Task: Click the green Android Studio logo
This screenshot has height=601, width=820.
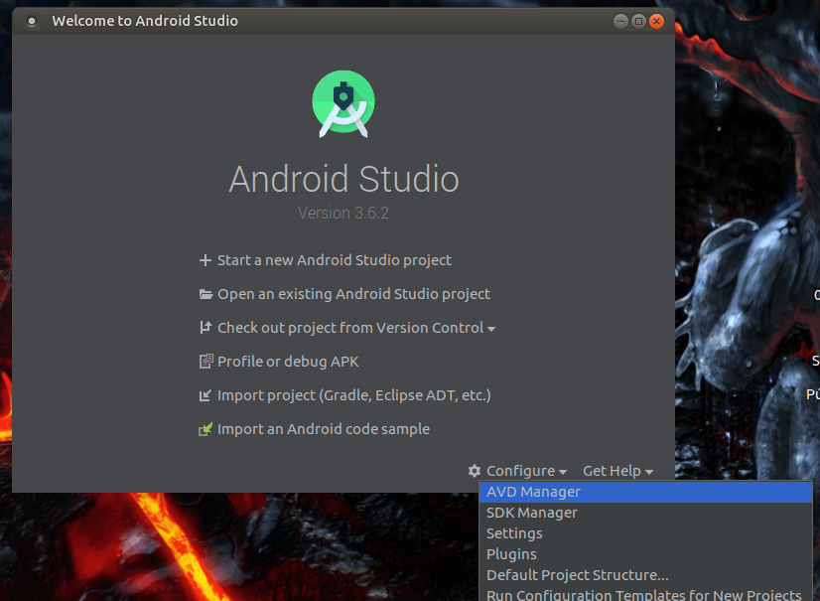Action: click(342, 102)
